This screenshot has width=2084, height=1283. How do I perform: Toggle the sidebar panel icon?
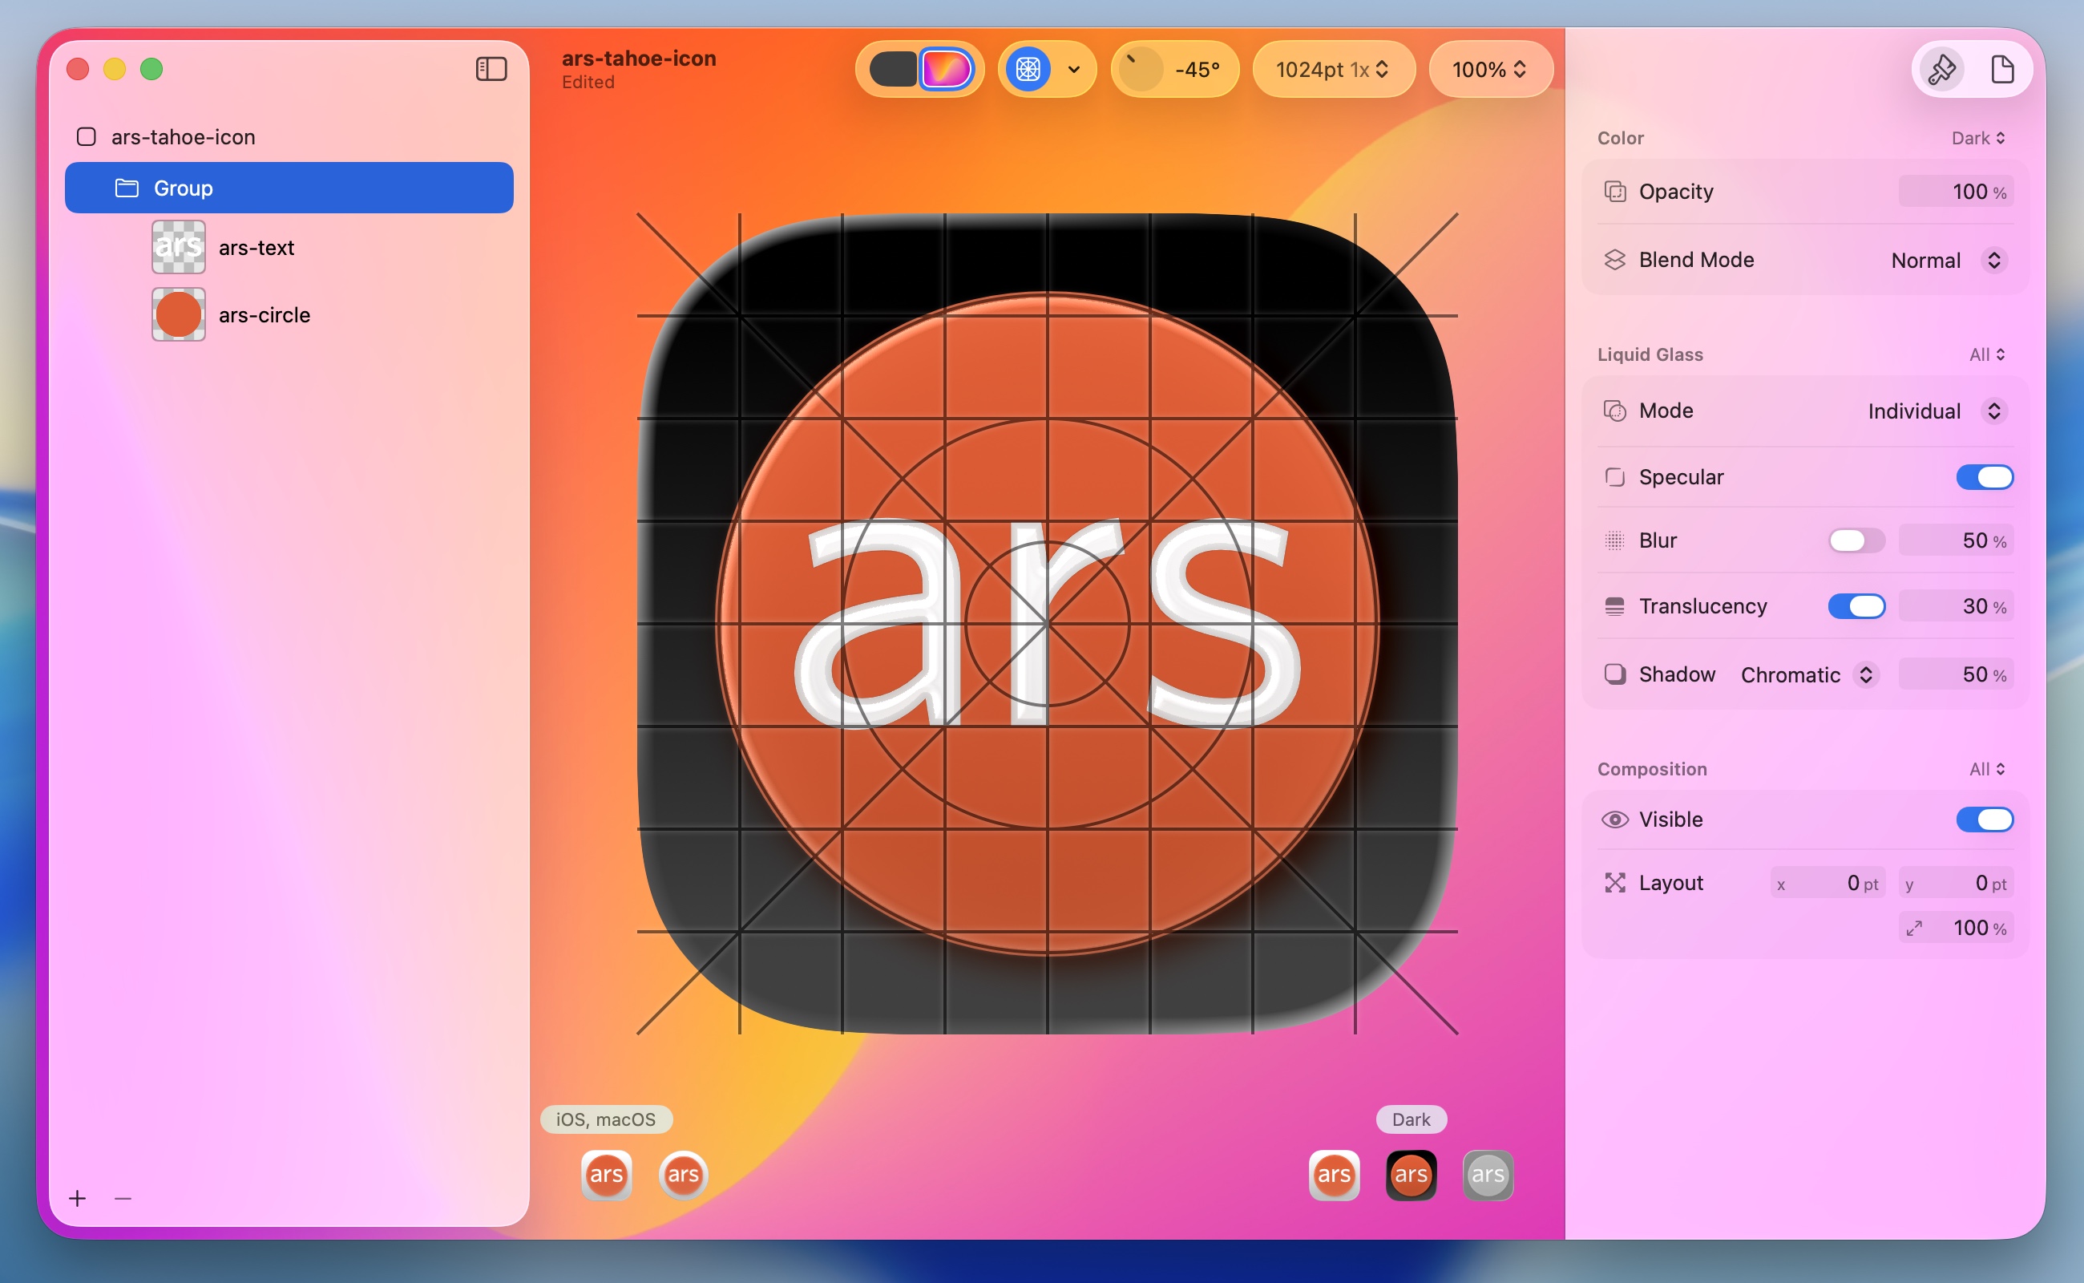(491, 69)
